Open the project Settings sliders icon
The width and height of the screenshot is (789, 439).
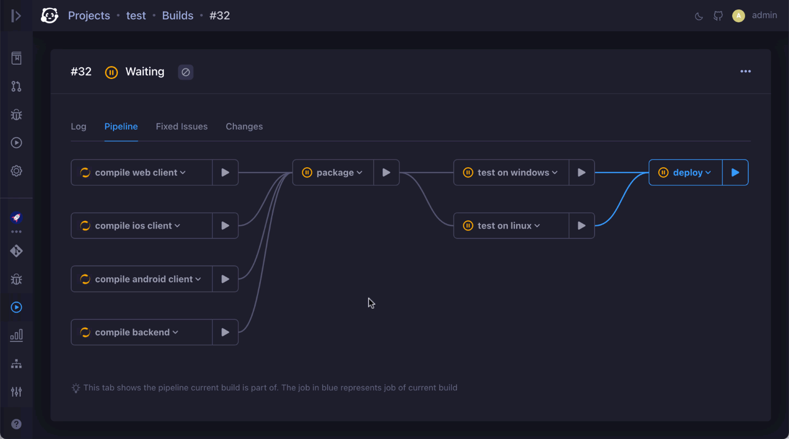click(16, 391)
